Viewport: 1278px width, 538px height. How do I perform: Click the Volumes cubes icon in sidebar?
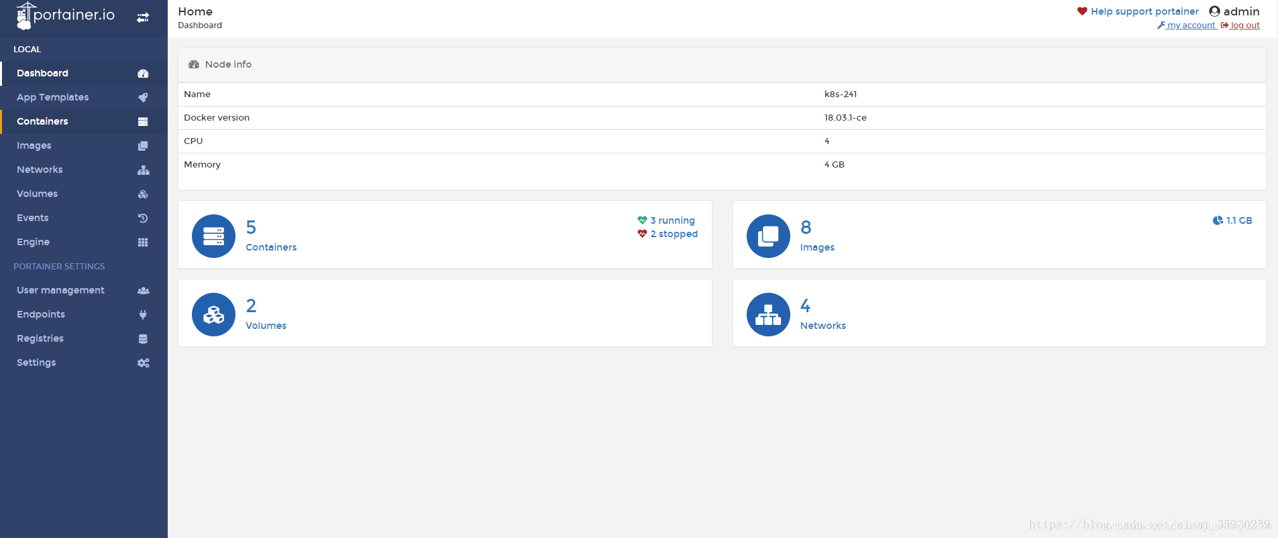pyautogui.click(x=143, y=194)
